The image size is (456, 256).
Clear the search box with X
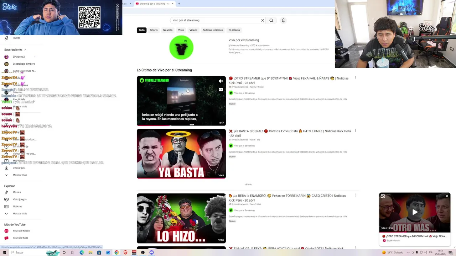click(263, 20)
